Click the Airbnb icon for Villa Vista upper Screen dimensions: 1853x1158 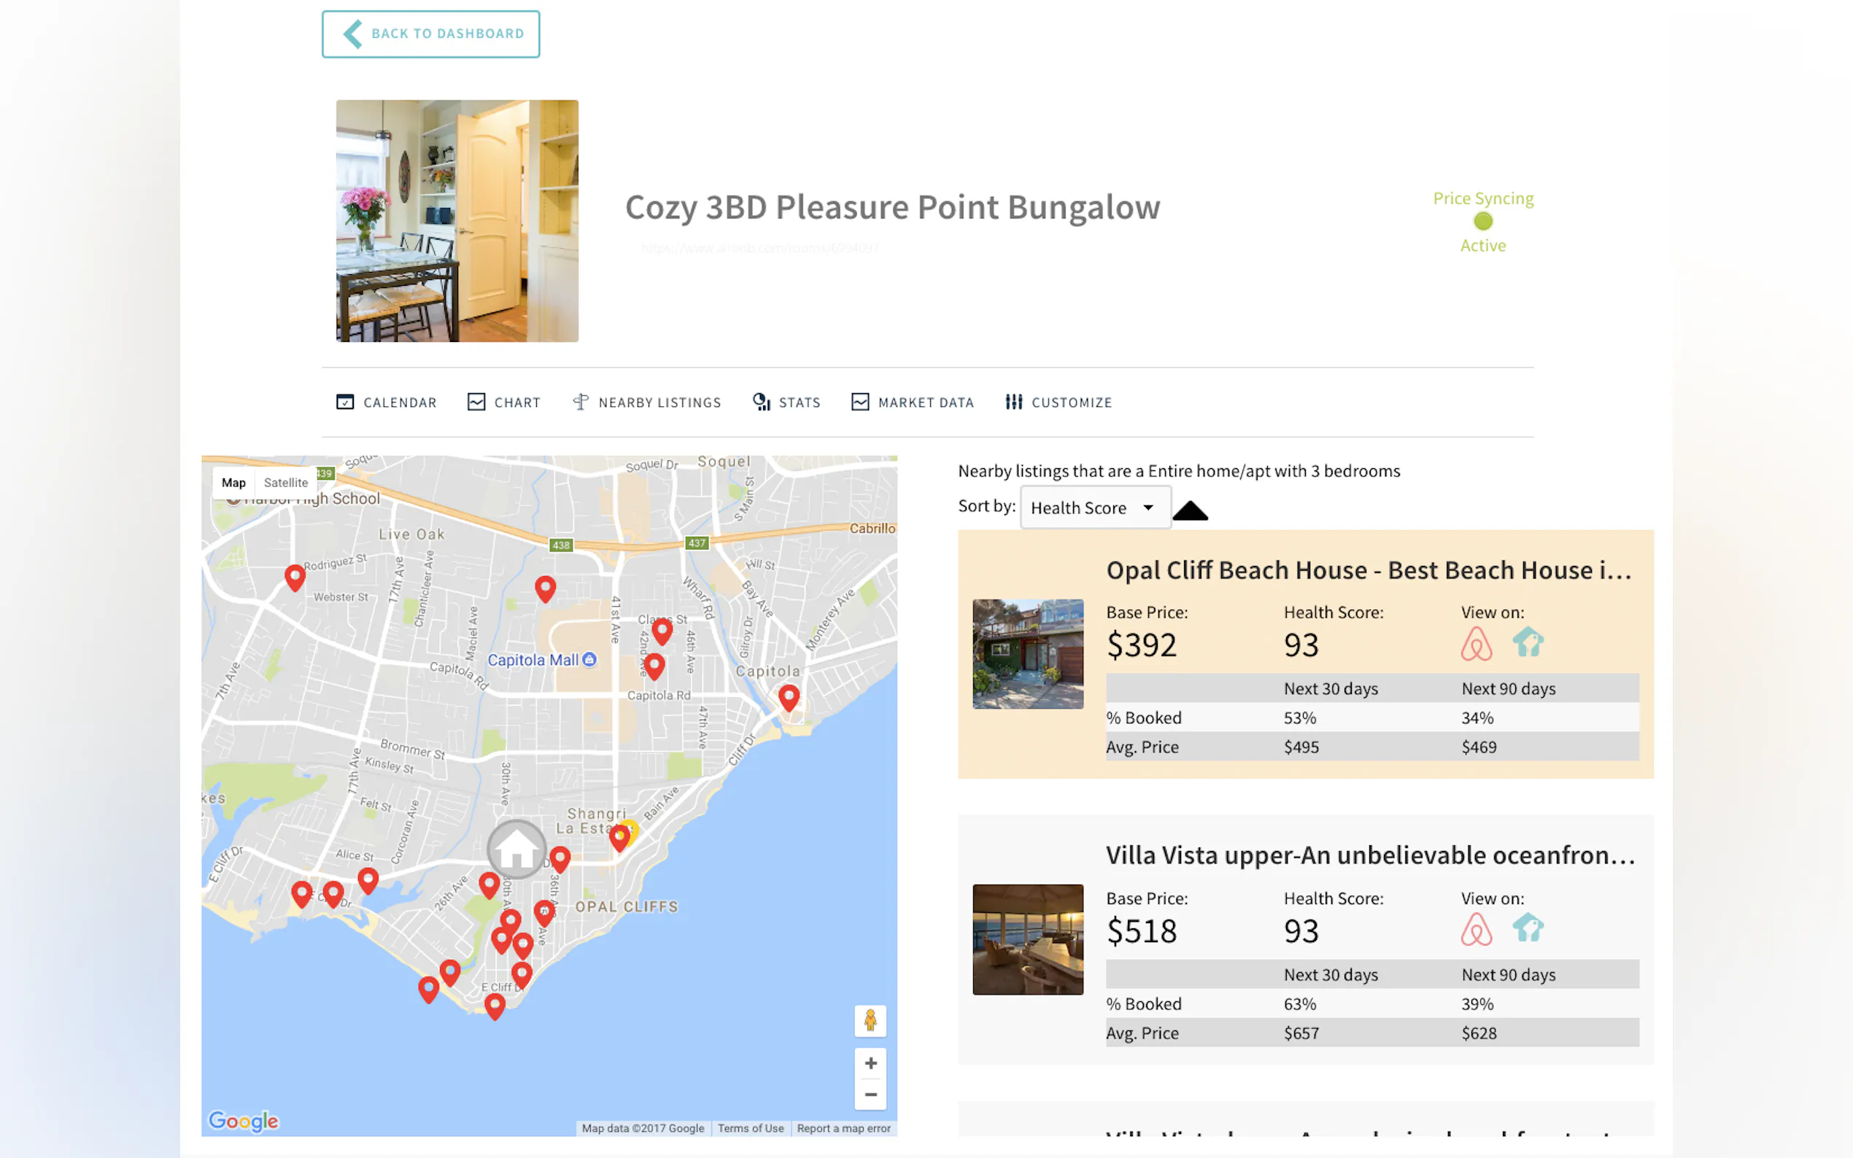tap(1475, 930)
